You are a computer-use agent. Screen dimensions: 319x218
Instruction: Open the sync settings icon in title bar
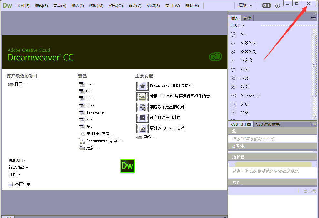(266, 5)
